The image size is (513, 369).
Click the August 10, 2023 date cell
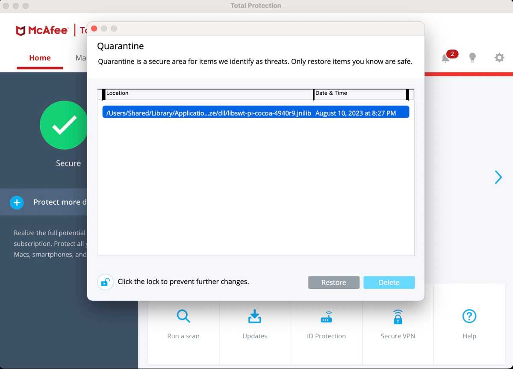tap(356, 113)
